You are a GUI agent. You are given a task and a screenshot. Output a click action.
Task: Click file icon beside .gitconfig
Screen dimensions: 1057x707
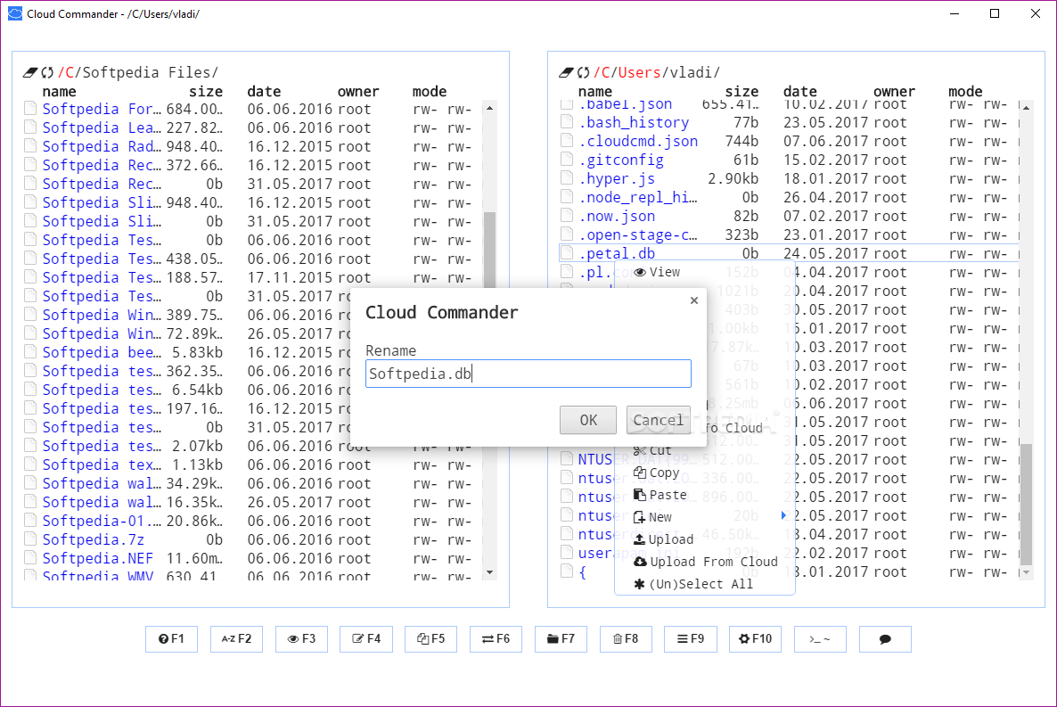click(x=567, y=160)
